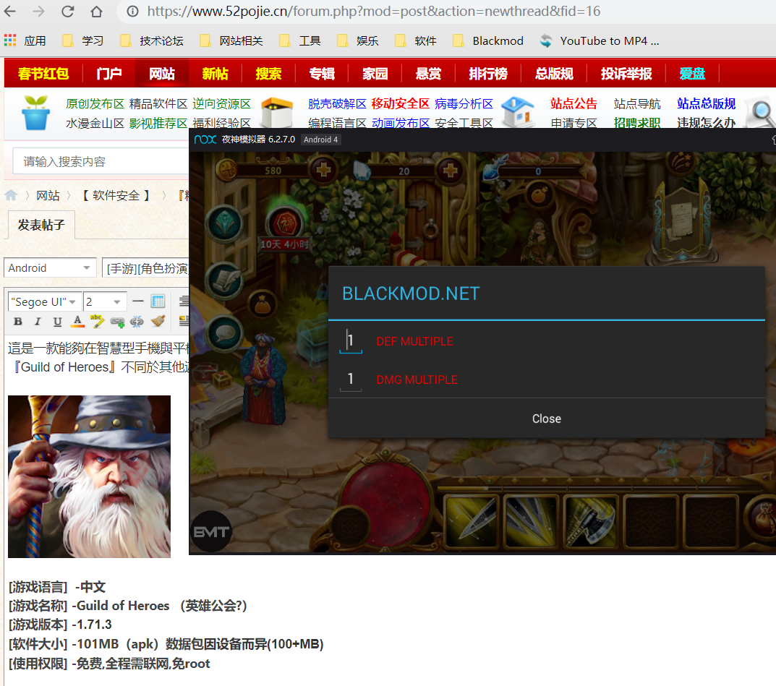Toggle bold formatting in editor

pos(18,322)
